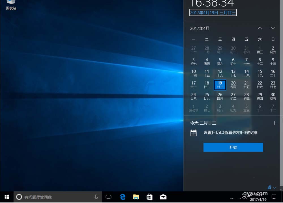Go to the previous month with the up arrow
The height and width of the screenshot is (203, 283).
(260, 28)
